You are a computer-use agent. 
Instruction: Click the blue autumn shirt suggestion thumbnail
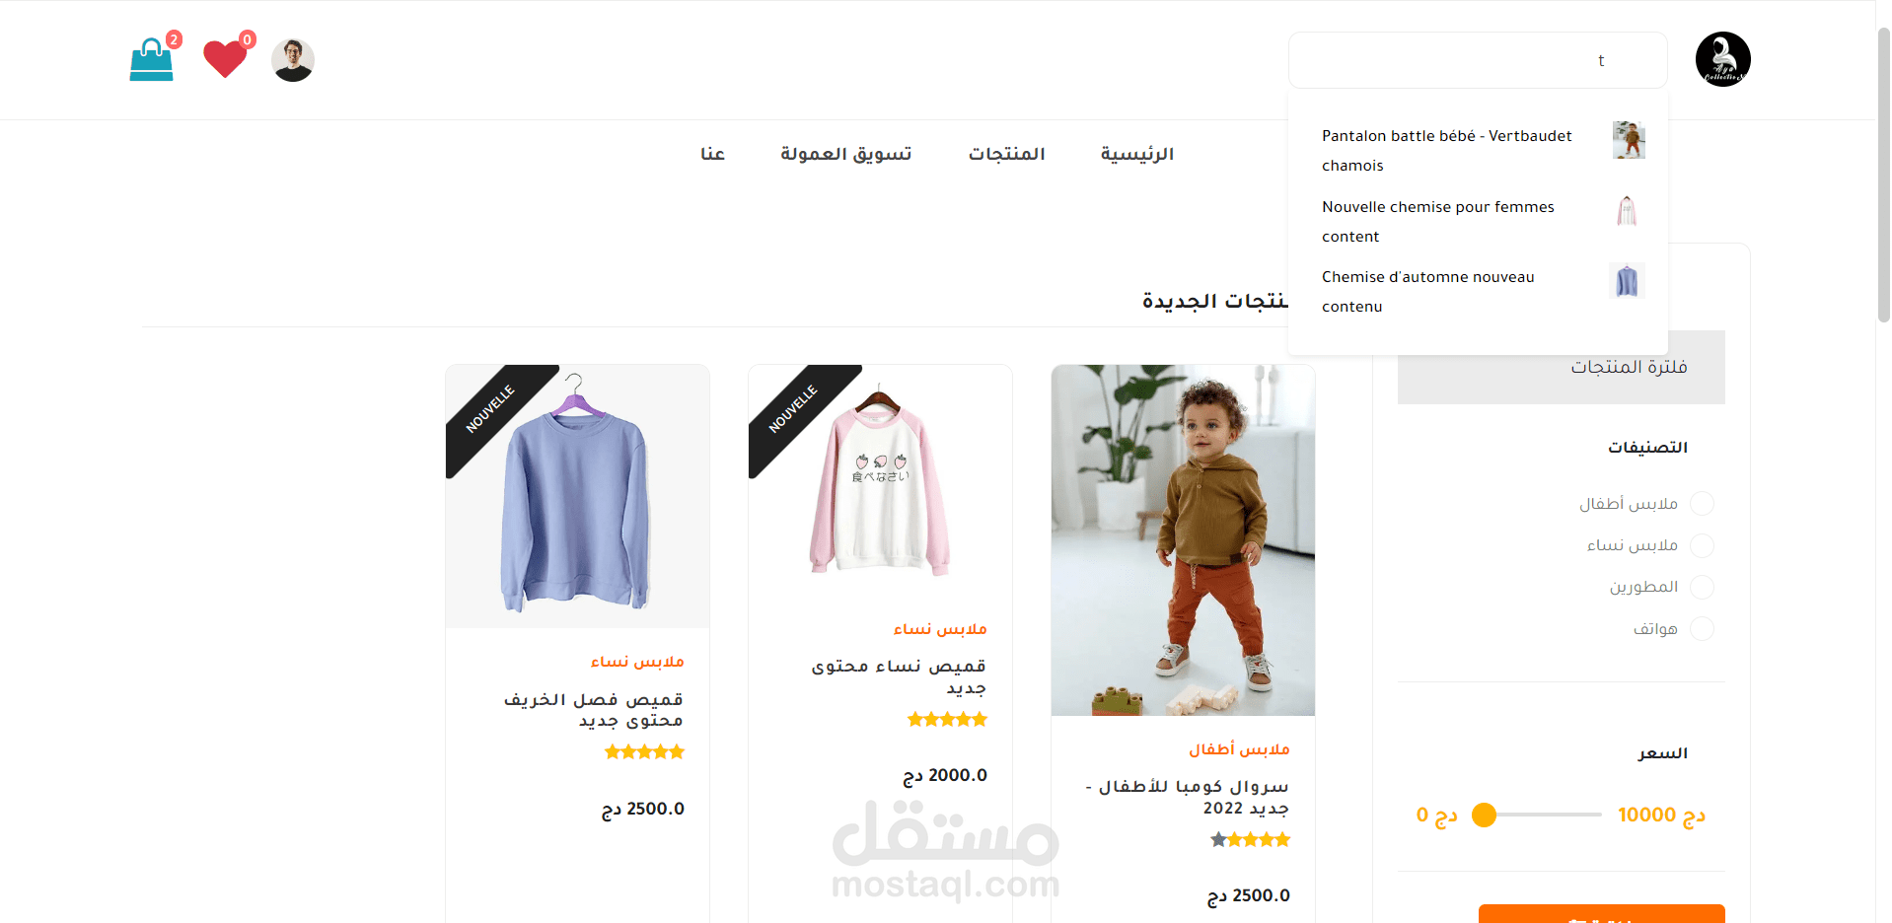coord(1628,281)
